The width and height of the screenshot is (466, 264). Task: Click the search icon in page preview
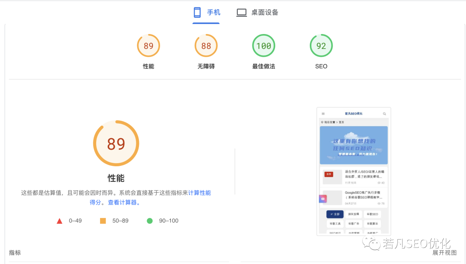coord(384,114)
